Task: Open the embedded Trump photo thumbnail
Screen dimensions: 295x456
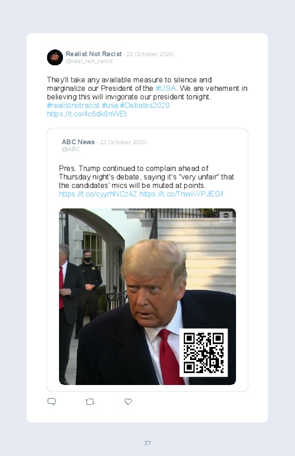Action: (x=147, y=296)
